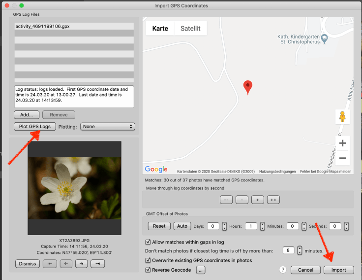
Task: Uncheck Overwrite existing GPS coordinates in photos
Action: tap(149, 260)
